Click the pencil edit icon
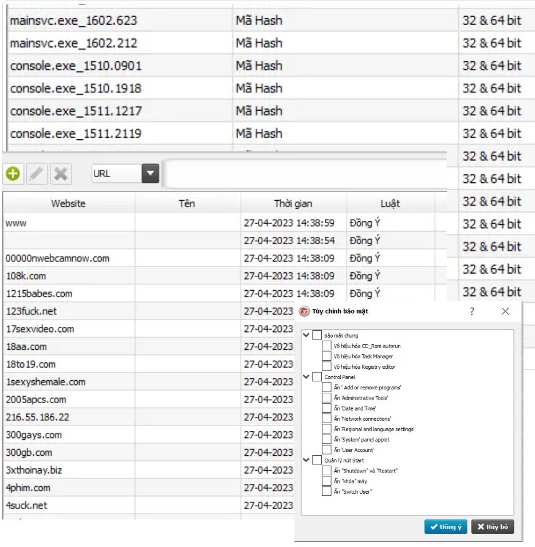 [x=37, y=173]
